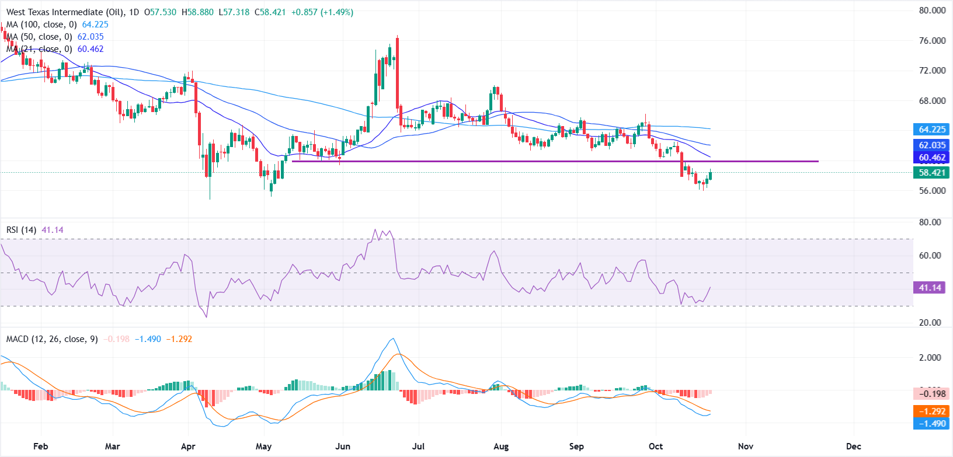Click the MA 21 value 60.462 in legend
This screenshot has width=953, height=457.
91,49
